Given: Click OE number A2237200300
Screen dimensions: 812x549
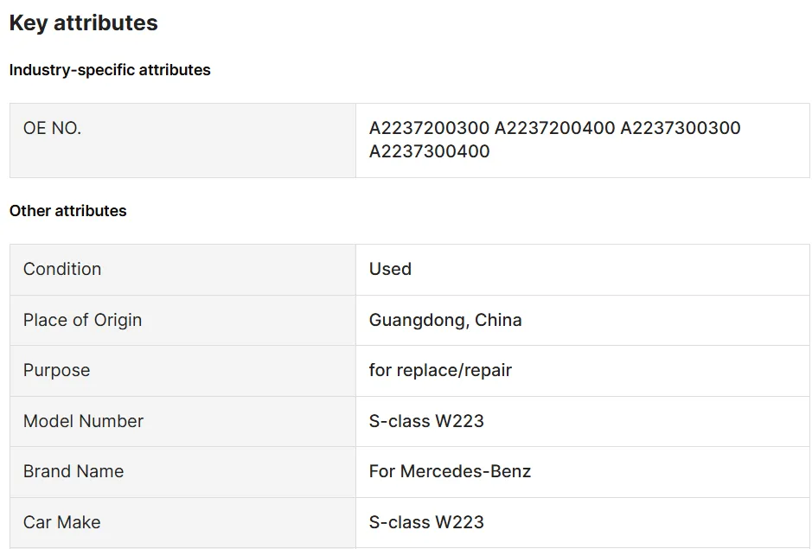Looking at the screenshot, I should 429,128.
